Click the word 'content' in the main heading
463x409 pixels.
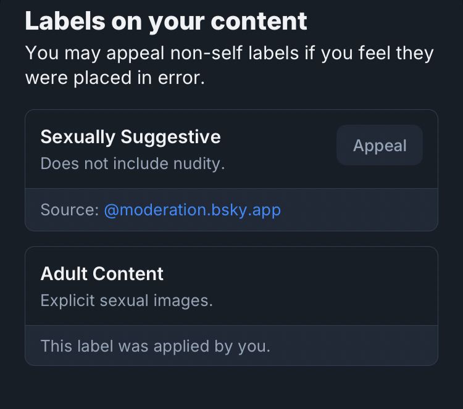tap(259, 21)
